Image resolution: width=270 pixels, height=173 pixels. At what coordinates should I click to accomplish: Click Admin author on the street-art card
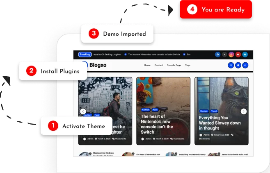point(90,139)
